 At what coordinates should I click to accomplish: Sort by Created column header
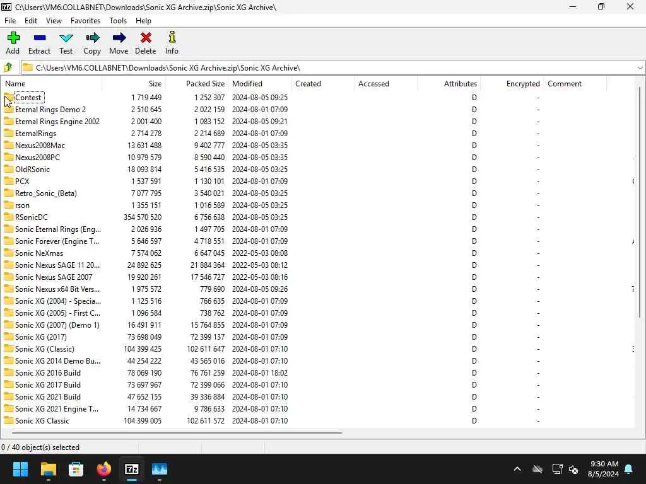click(322, 84)
